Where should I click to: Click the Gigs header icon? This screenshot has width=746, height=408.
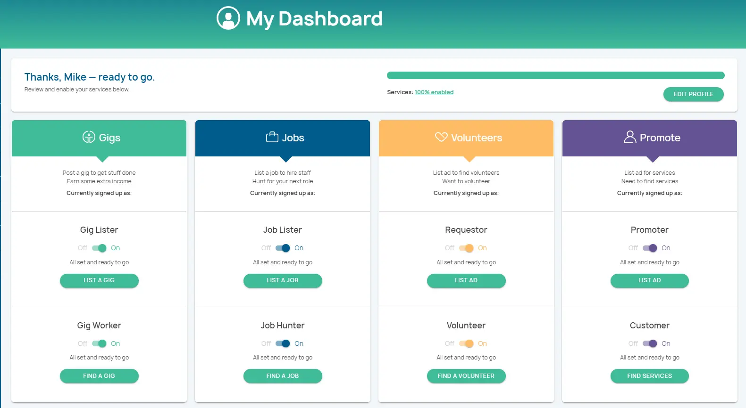(89, 137)
